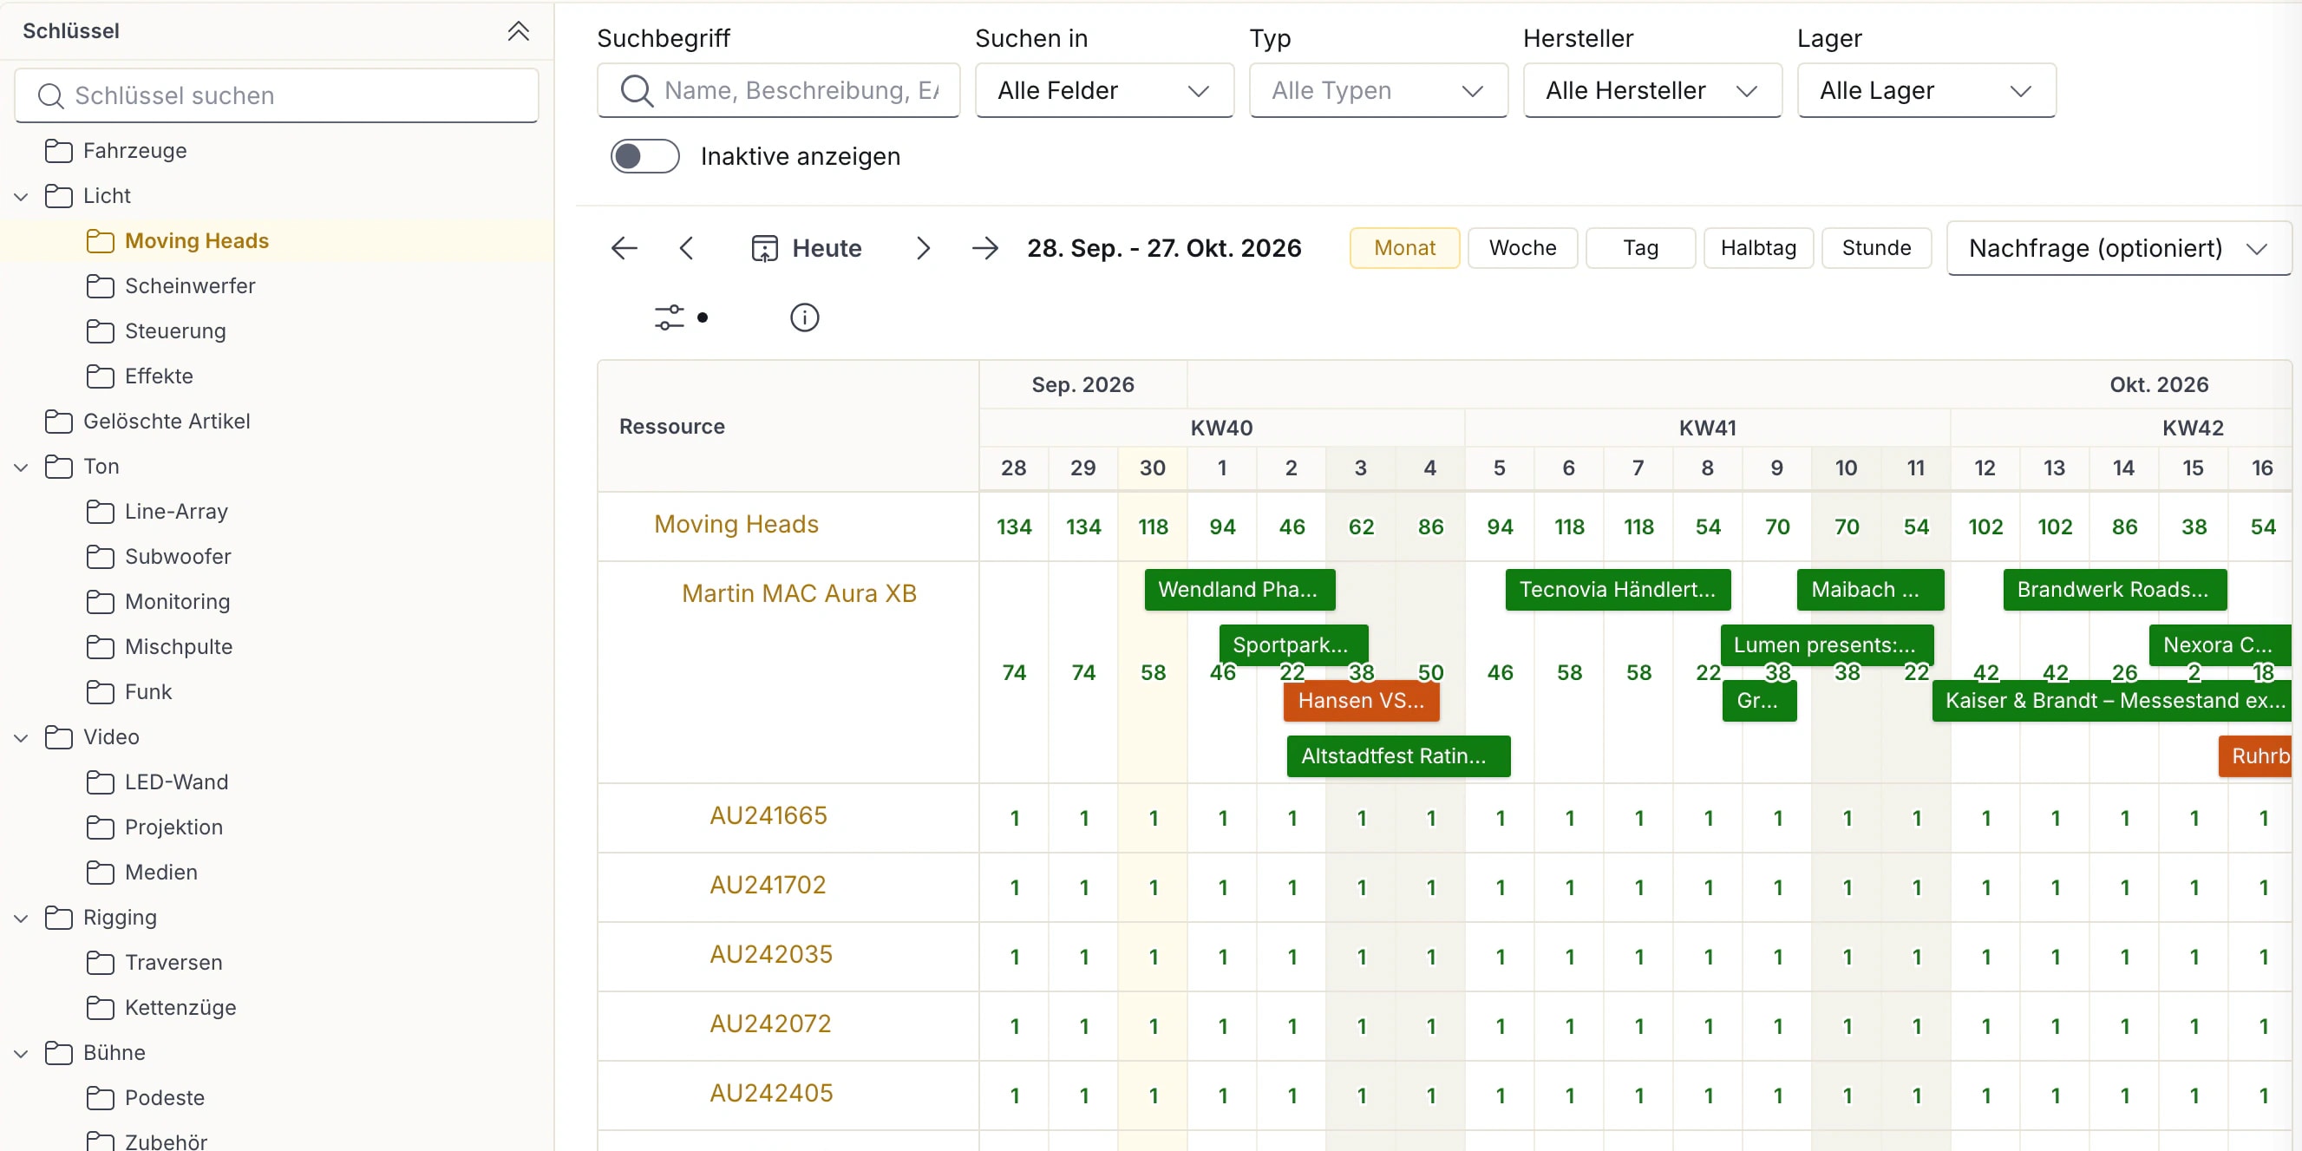Open the info circle icon
The height and width of the screenshot is (1151, 2302).
pos(804,317)
